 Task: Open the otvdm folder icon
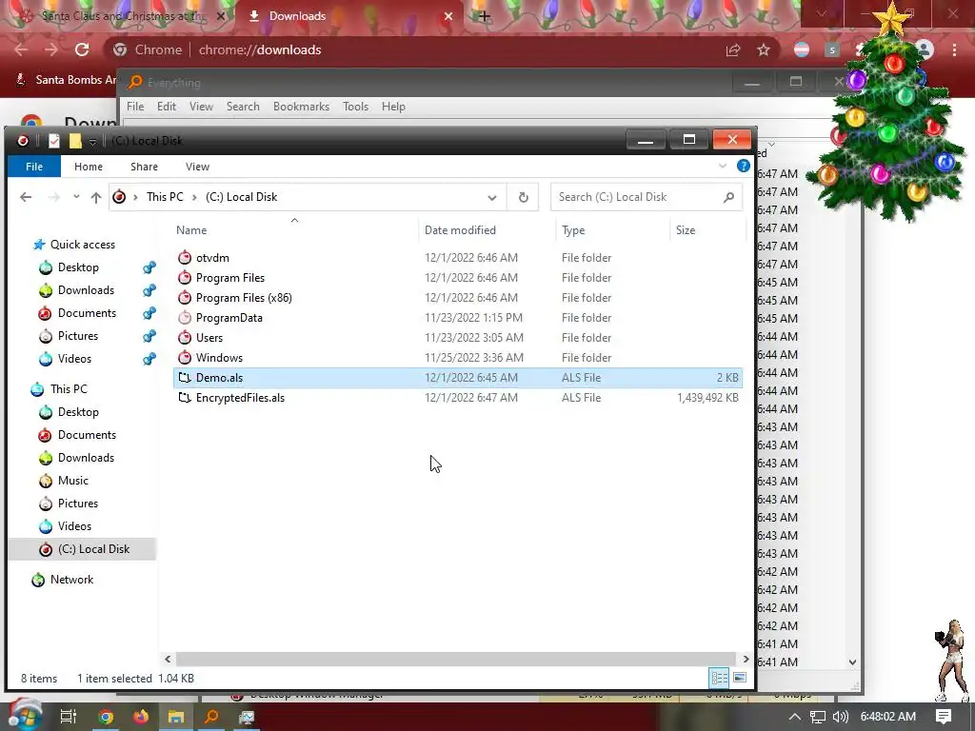[184, 257]
